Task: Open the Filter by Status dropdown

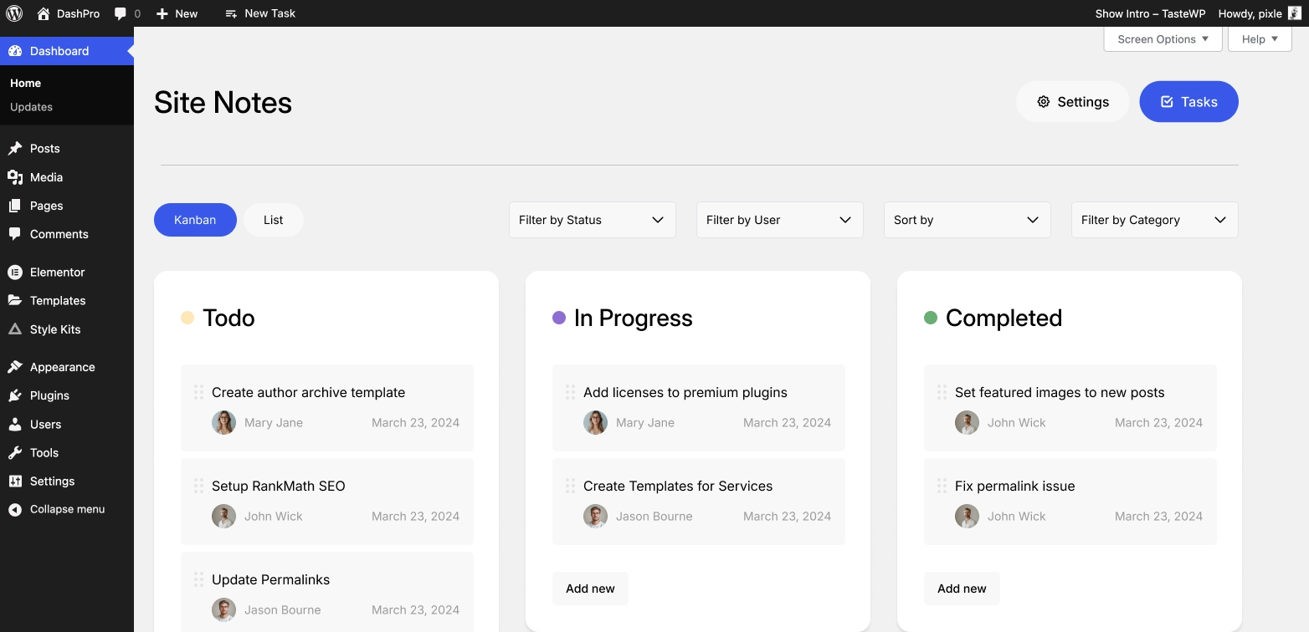Action: pyautogui.click(x=592, y=220)
